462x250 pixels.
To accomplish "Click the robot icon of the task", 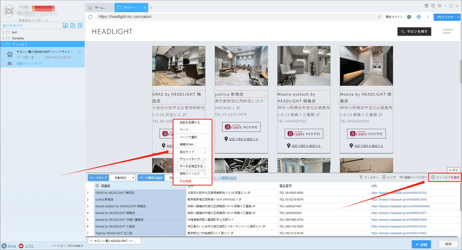I will [x=10, y=54].
